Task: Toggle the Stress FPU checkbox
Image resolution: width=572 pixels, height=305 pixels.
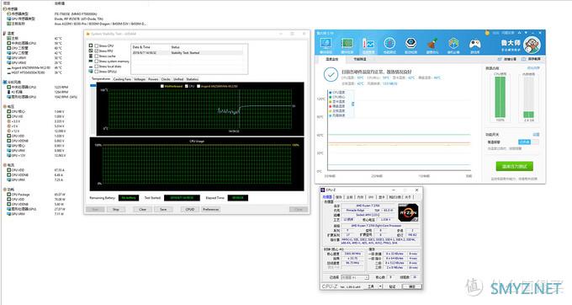Action: [x=97, y=51]
